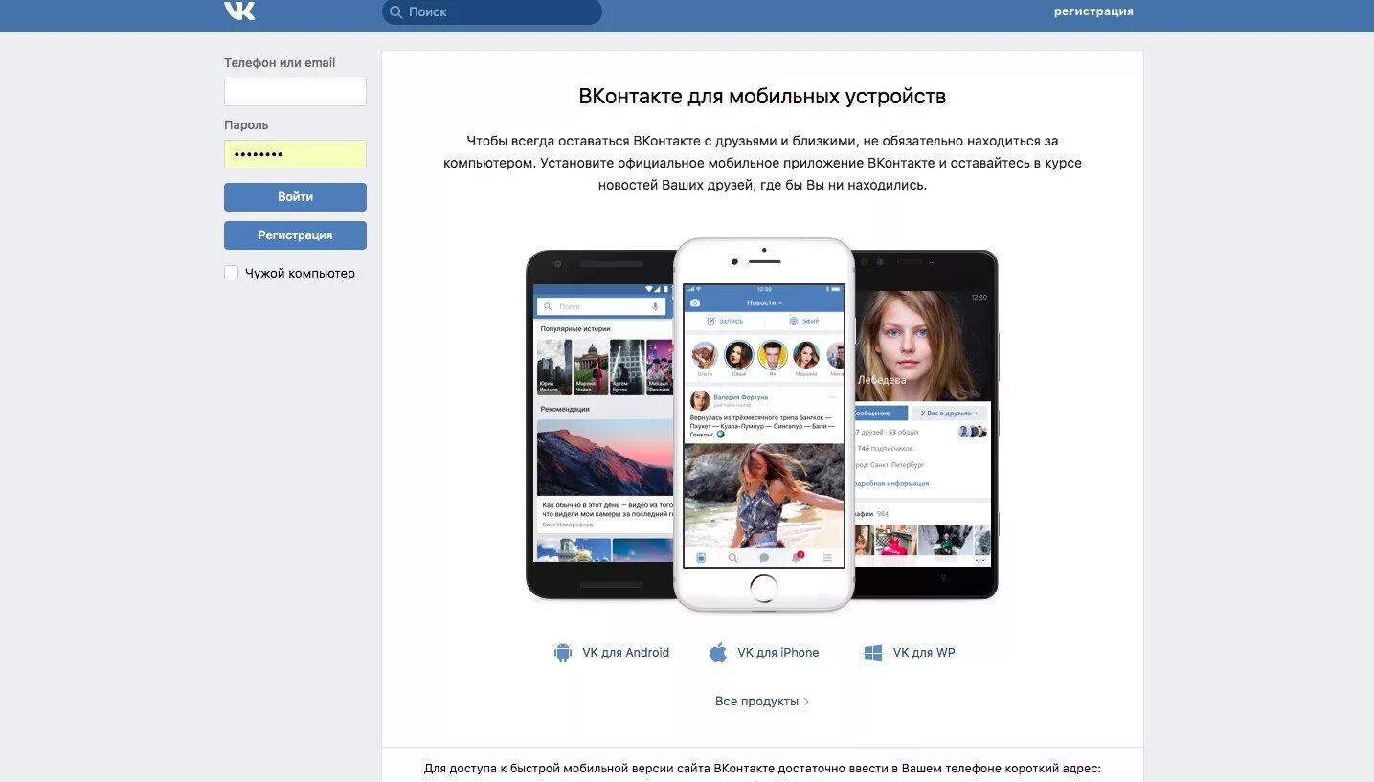The image size is (1374, 782).
Task: Click the label Телефон или email
Action: [280, 63]
